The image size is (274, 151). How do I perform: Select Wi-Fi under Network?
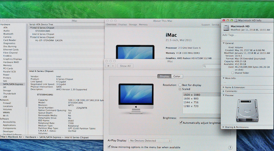click(5, 115)
